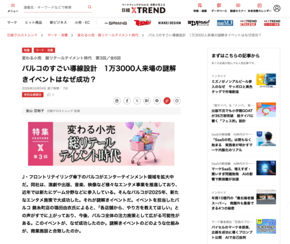Viewport: 290px width, 244px height.
Task: Share article via LINE icon
Action: click(157, 101)
